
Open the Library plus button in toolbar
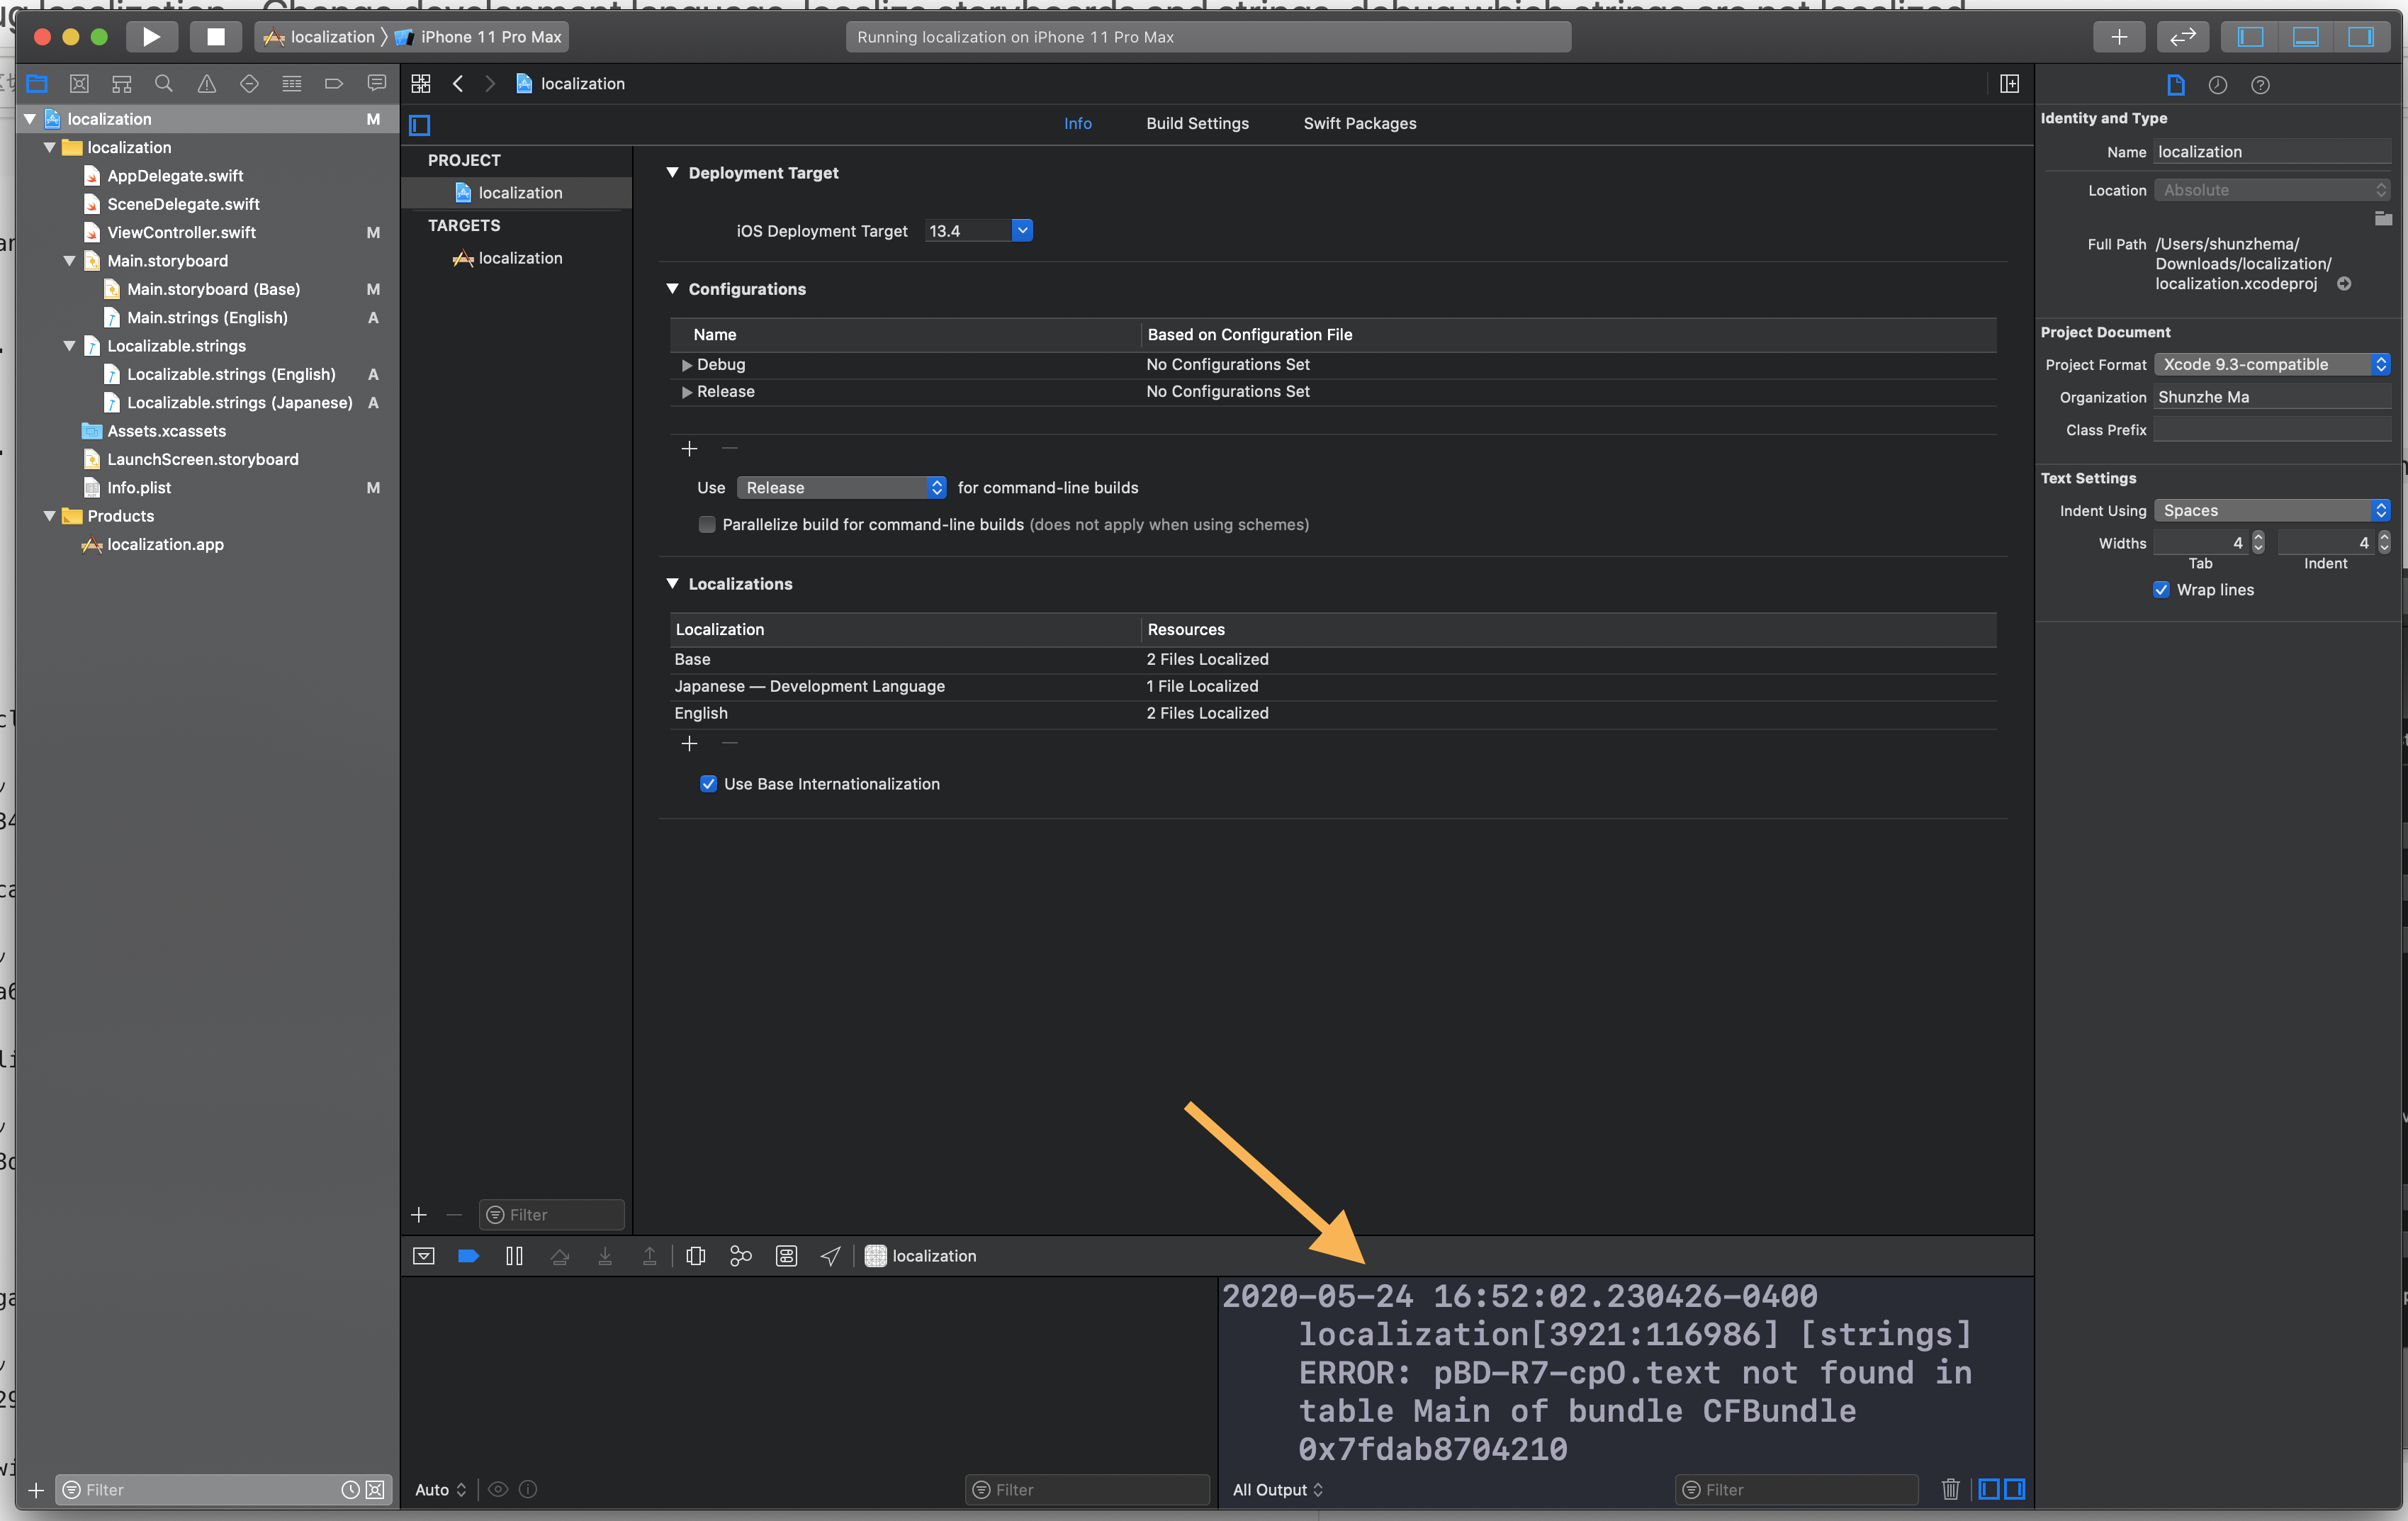click(x=2118, y=37)
